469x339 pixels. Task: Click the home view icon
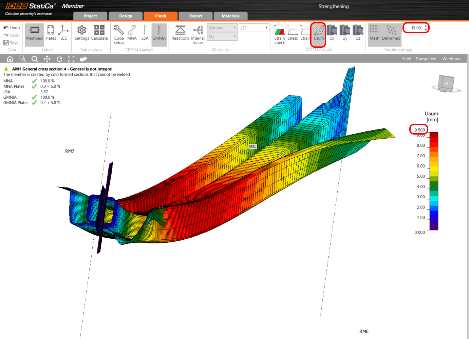(10, 59)
